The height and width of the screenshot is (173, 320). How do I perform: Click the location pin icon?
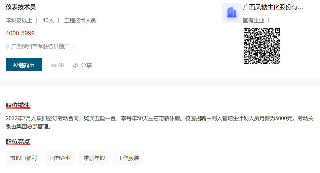7,47
